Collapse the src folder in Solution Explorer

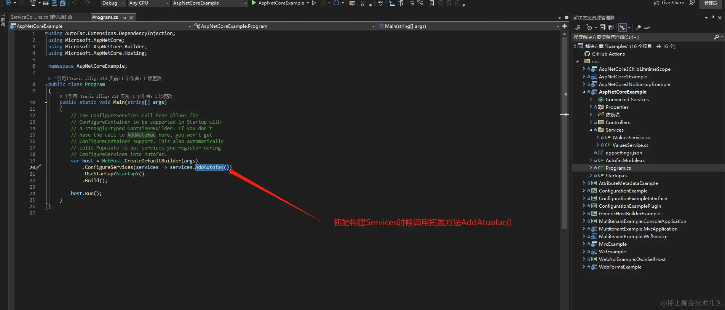tap(577, 62)
